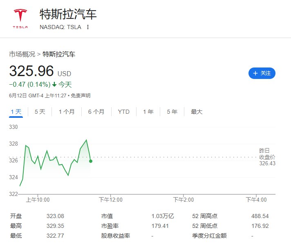Open the three-dot menu next to NASDAQ: TSLA
291x243 pixels.
tap(88, 27)
